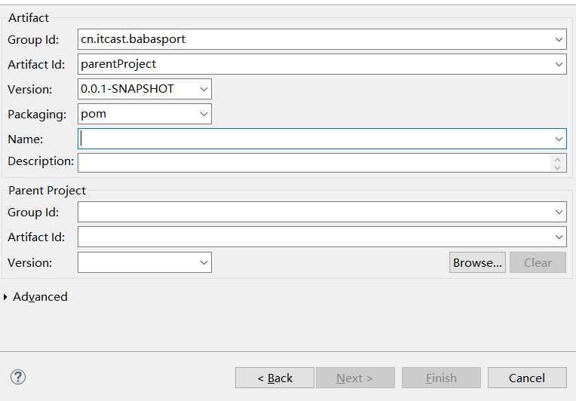
Task: Click the Parent Project group title
Action: coord(47,191)
